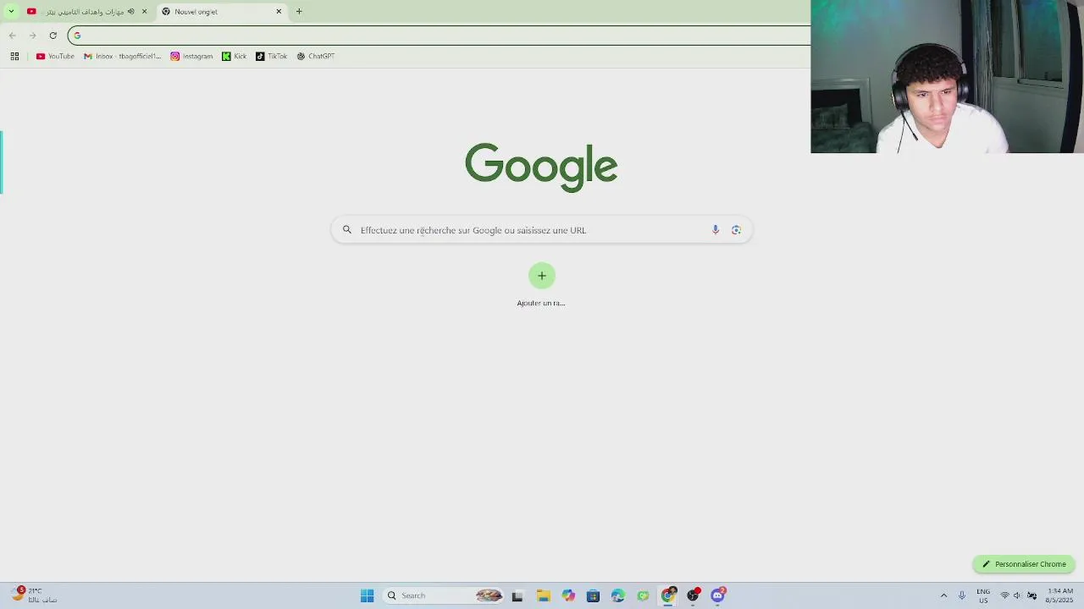The height and width of the screenshot is (609, 1084).
Task: Launch Copilot from the taskbar
Action: pyautogui.click(x=568, y=596)
